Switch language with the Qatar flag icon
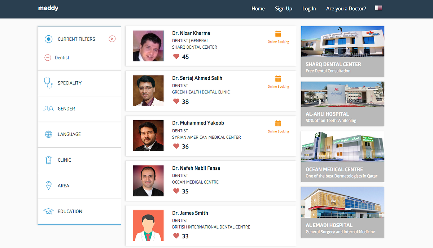 pos(379,8)
